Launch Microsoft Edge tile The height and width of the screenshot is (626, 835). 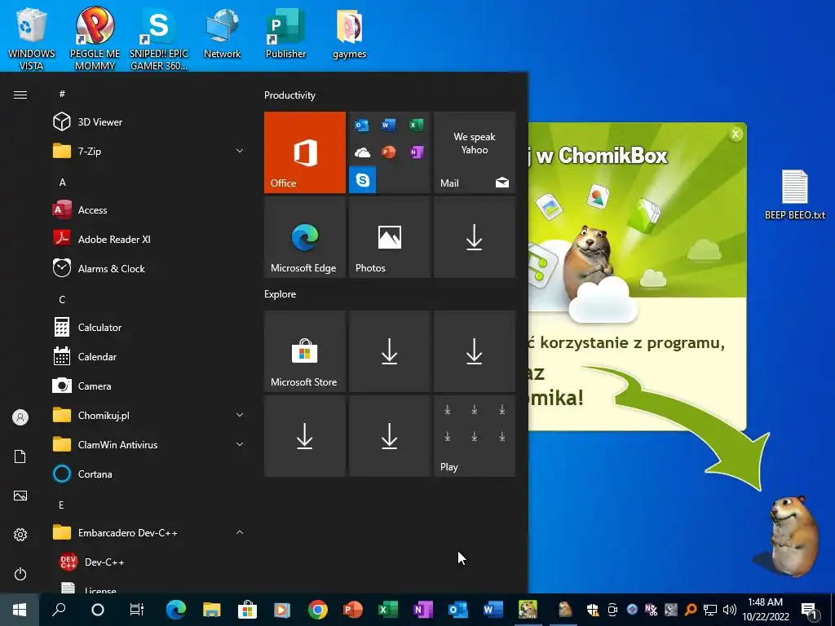[305, 237]
